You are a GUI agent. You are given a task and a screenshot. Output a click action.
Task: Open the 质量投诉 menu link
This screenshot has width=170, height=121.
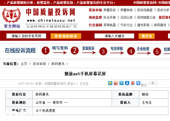click(110, 10)
